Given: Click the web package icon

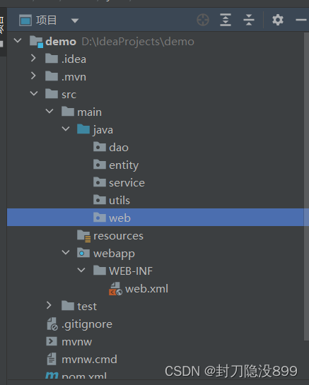Looking at the screenshot, I should [x=100, y=218].
